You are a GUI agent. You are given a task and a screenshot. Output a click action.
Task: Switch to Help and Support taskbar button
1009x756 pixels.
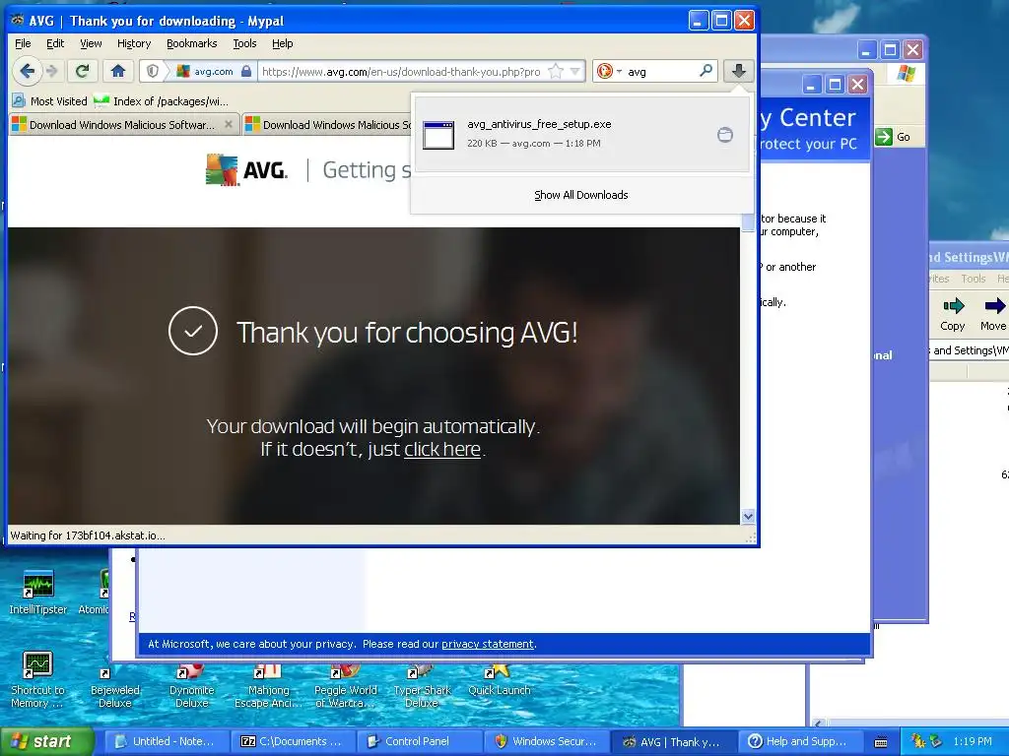800,741
